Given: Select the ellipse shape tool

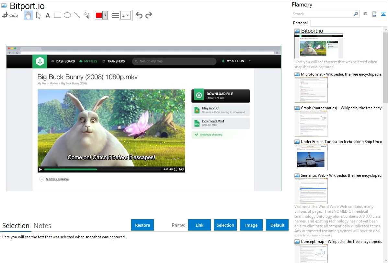Looking at the screenshot, I should pyautogui.click(x=67, y=15).
